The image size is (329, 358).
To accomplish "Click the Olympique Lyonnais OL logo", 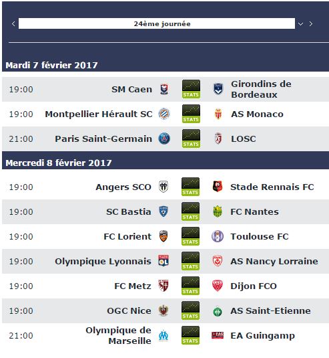I will click(163, 261).
